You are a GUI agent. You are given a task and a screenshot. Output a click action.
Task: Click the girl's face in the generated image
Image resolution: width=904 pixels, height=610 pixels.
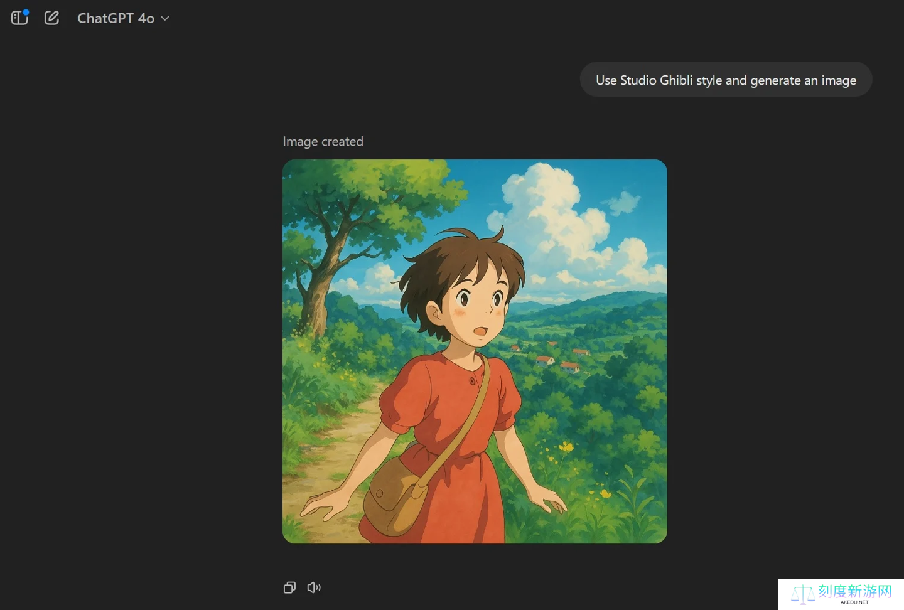coord(474,308)
